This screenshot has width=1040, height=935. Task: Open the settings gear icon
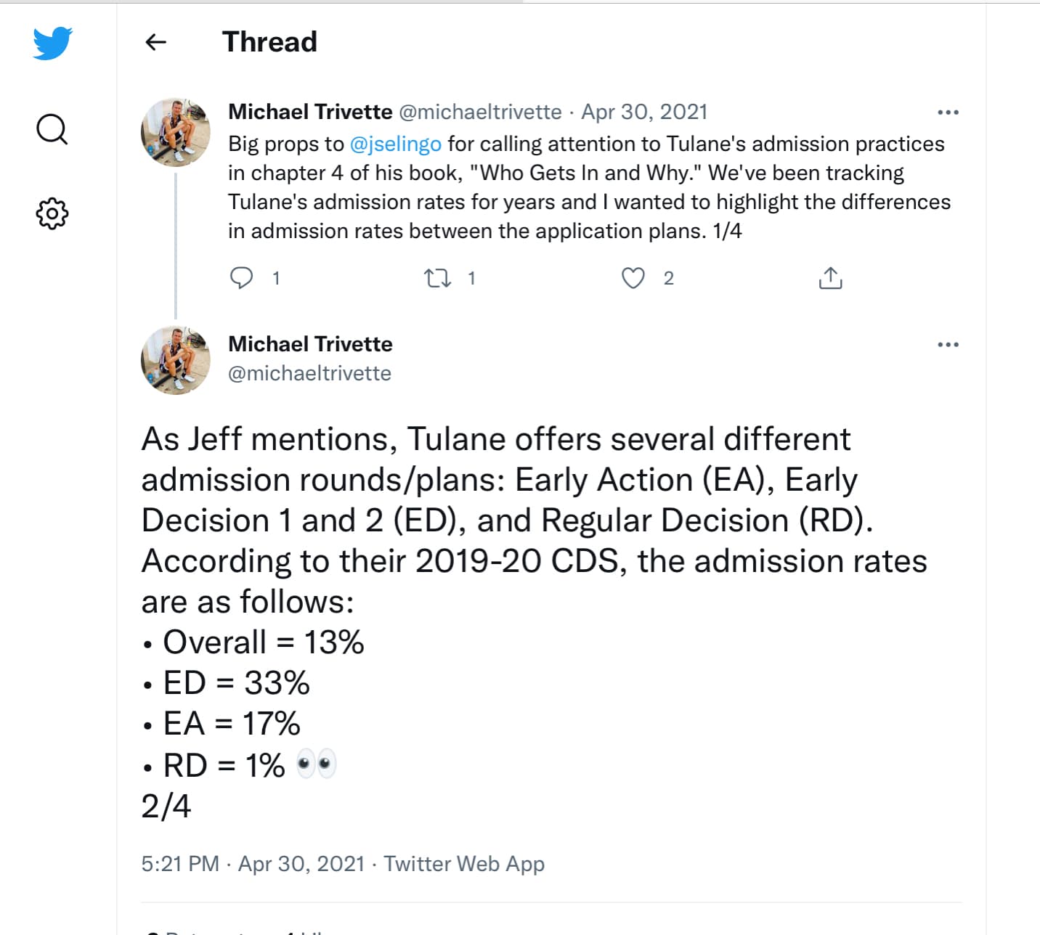click(52, 214)
